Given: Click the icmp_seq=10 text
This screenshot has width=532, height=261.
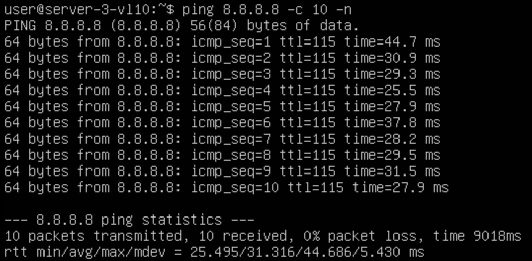Looking at the screenshot, I should click(x=235, y=187).
